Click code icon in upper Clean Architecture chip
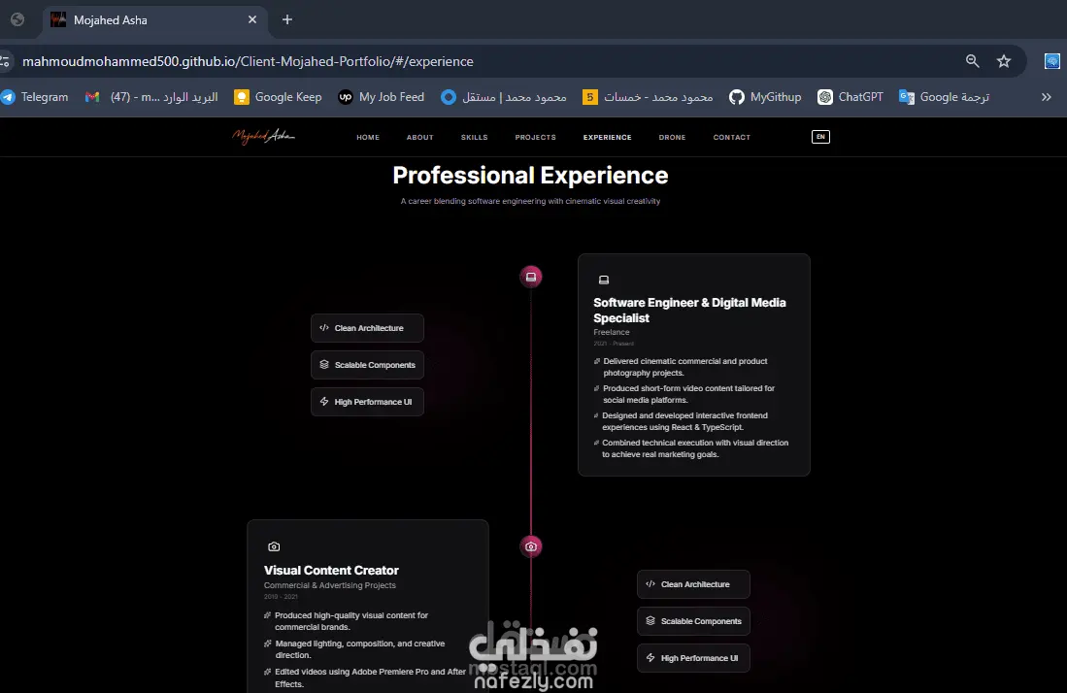 tap(324, 328)
